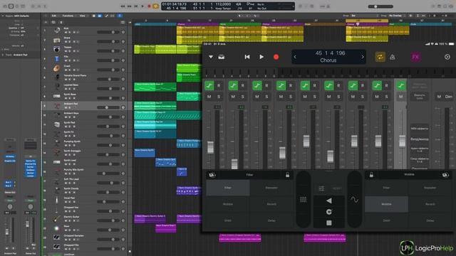Image resolution: width=456 pixels, height=256 pixels.
Task: Click the sine wave icon strip
Action: pos(354,199)
